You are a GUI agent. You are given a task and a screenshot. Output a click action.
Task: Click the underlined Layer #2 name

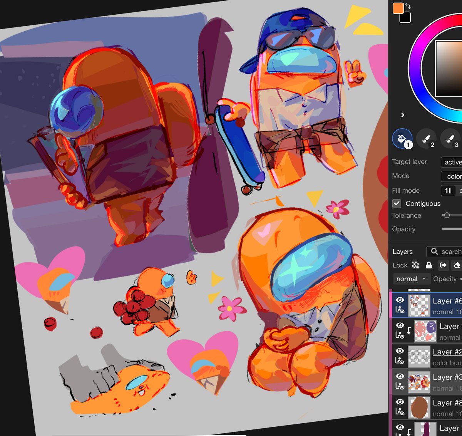pyautogui.click(x=447, y=352)
